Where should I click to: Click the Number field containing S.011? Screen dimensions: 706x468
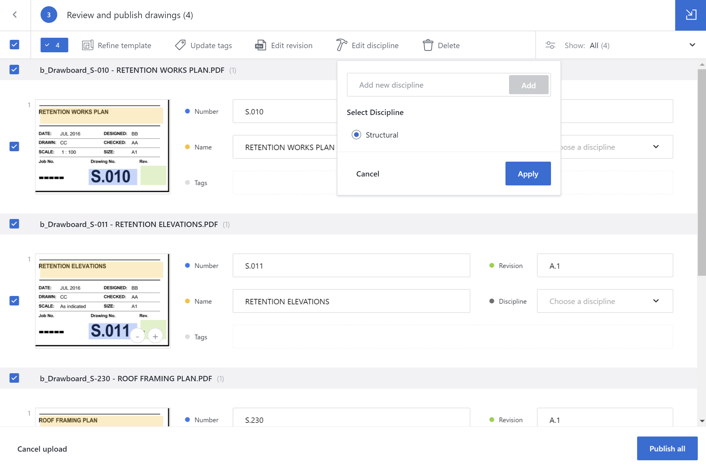pyautogui.click(x=351, y=265)
